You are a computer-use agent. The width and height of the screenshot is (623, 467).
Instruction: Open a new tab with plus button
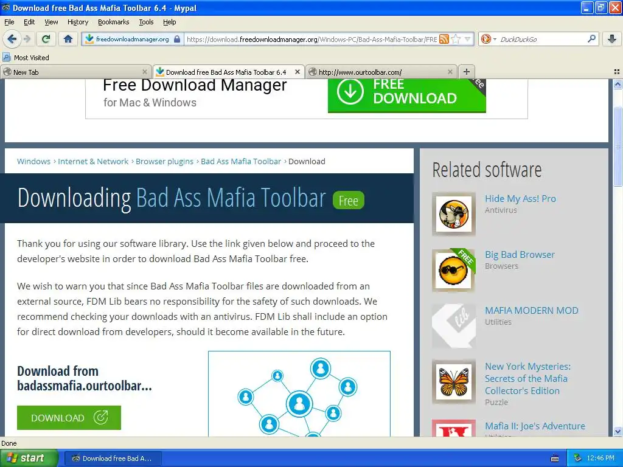(x=467, y=72)
